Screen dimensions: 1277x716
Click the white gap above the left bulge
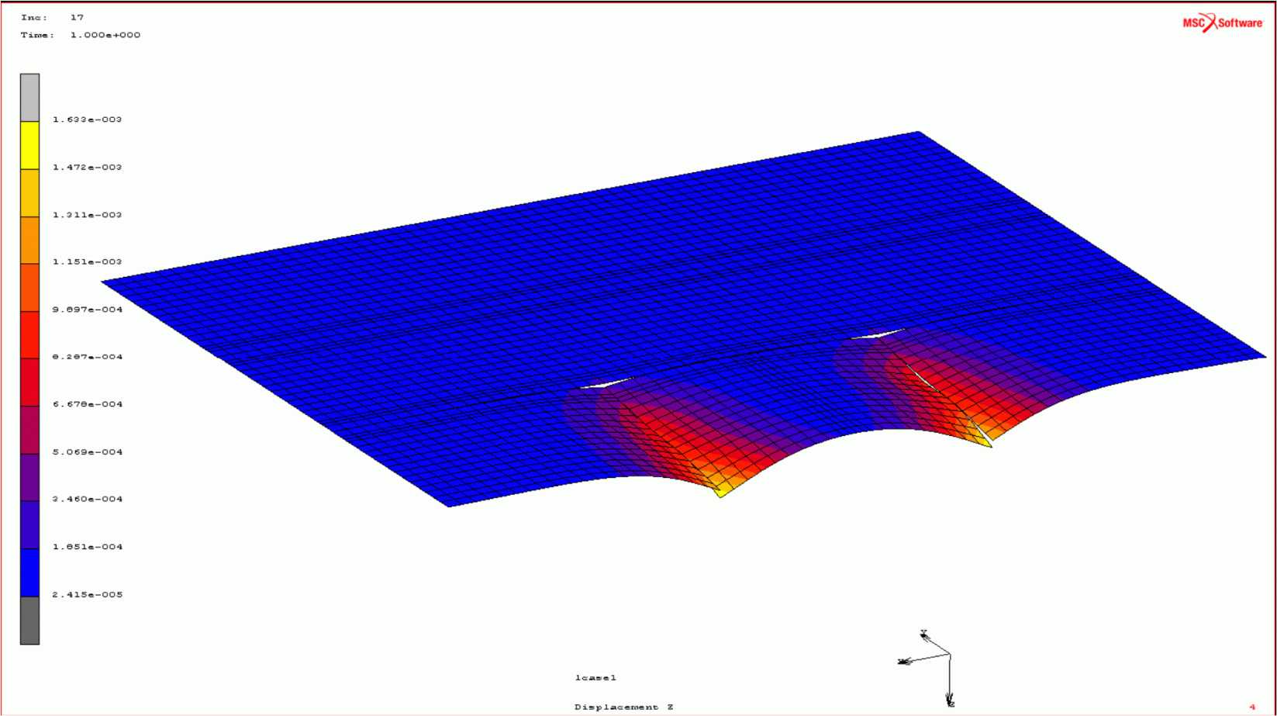click(x=606, y=383)
